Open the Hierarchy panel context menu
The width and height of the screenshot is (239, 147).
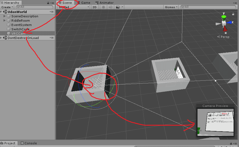tap(52, 3)
